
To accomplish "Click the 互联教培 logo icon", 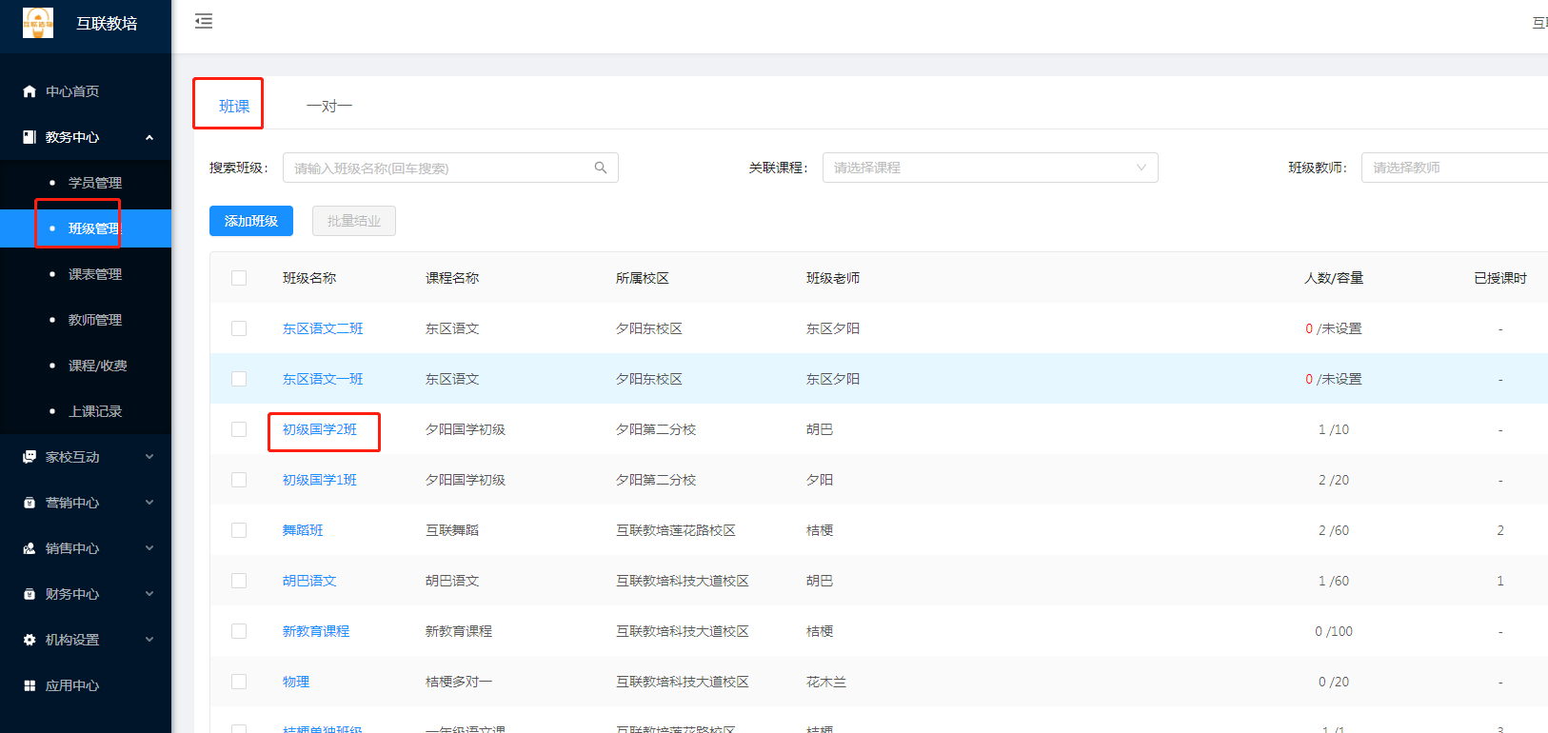I will click(x=38, y=23).
